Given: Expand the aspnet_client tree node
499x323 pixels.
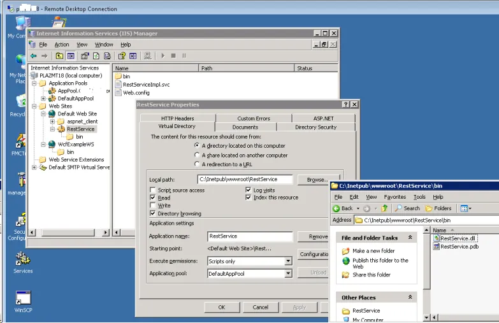Looking at the screenshot, I should click(52, 122).
